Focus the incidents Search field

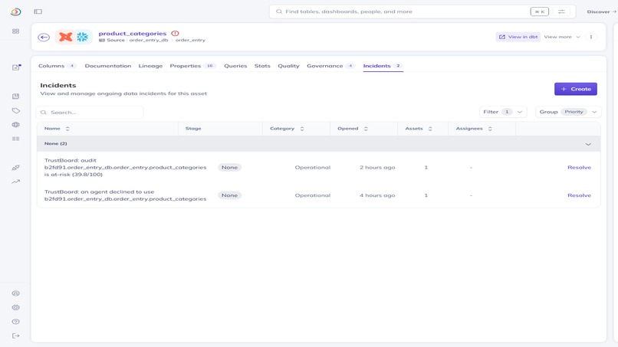point(90,113)
